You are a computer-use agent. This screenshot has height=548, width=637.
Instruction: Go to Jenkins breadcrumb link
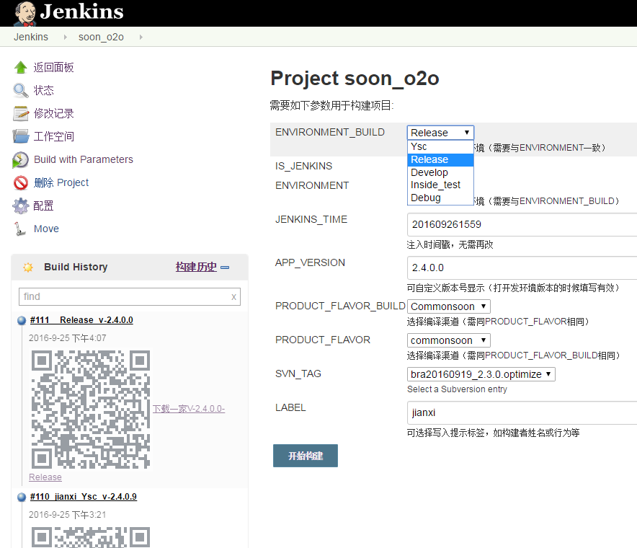click(31, 37)
